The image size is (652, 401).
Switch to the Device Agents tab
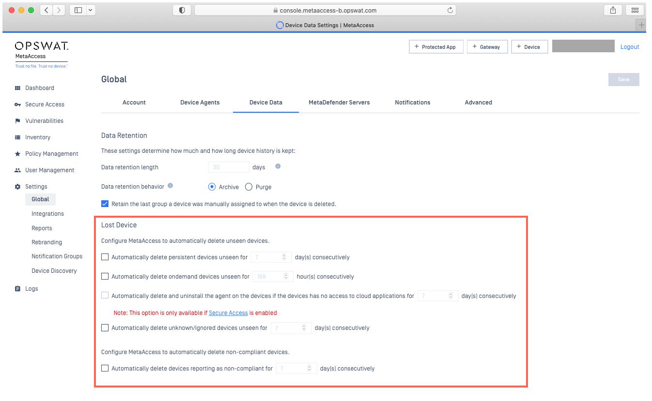(200, 103)
